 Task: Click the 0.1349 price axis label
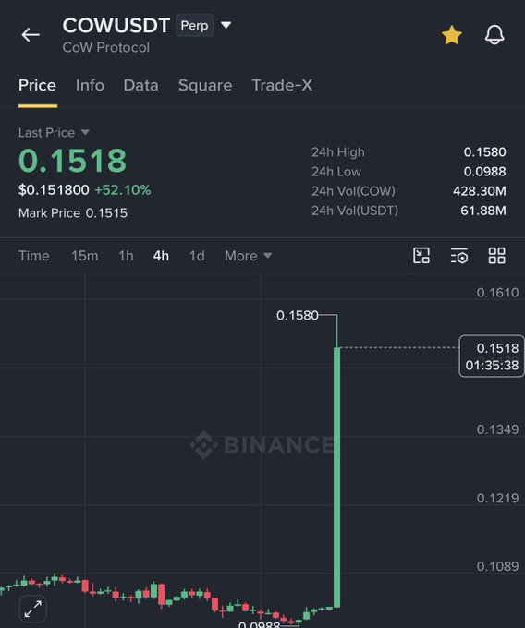tap(497, 429)
